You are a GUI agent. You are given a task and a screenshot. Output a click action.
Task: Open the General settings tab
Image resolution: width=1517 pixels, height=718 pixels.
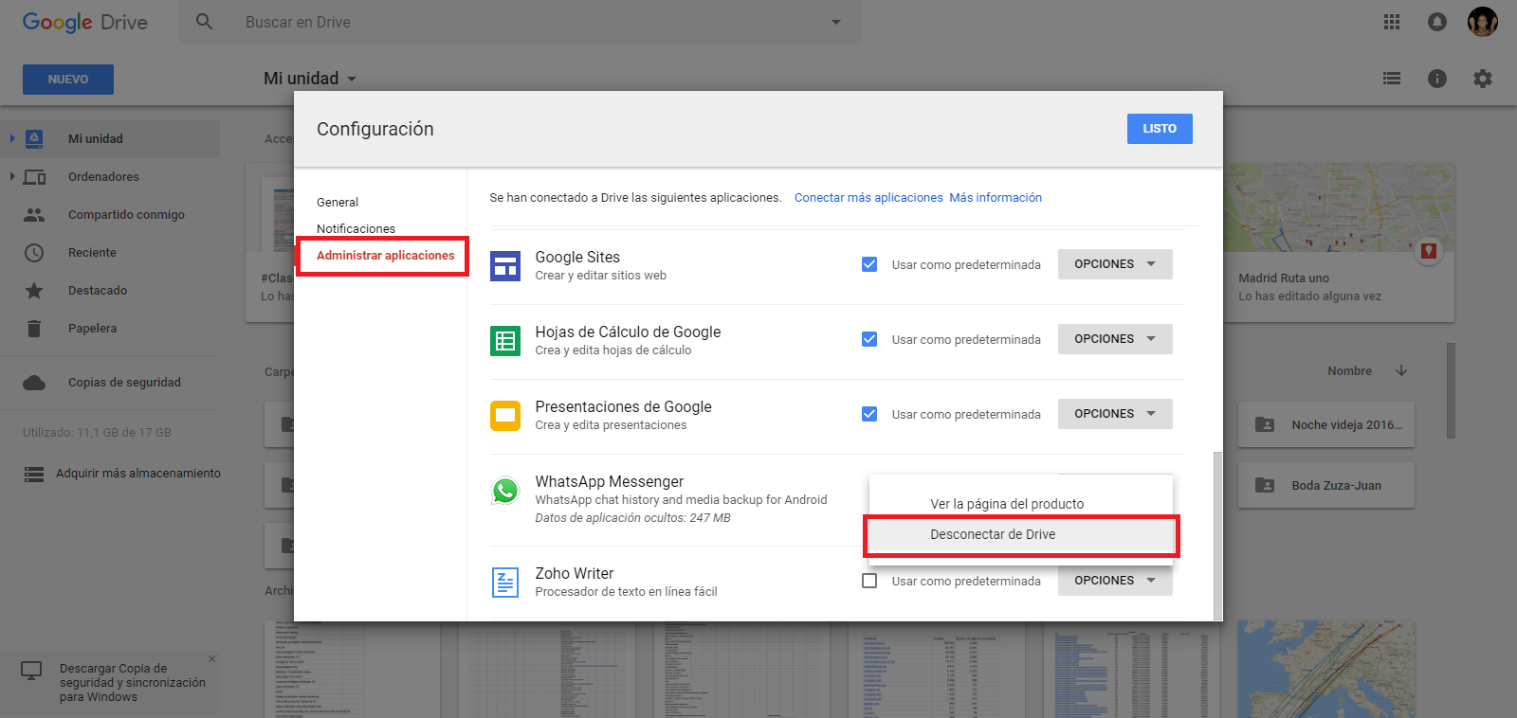click(338, 202)
